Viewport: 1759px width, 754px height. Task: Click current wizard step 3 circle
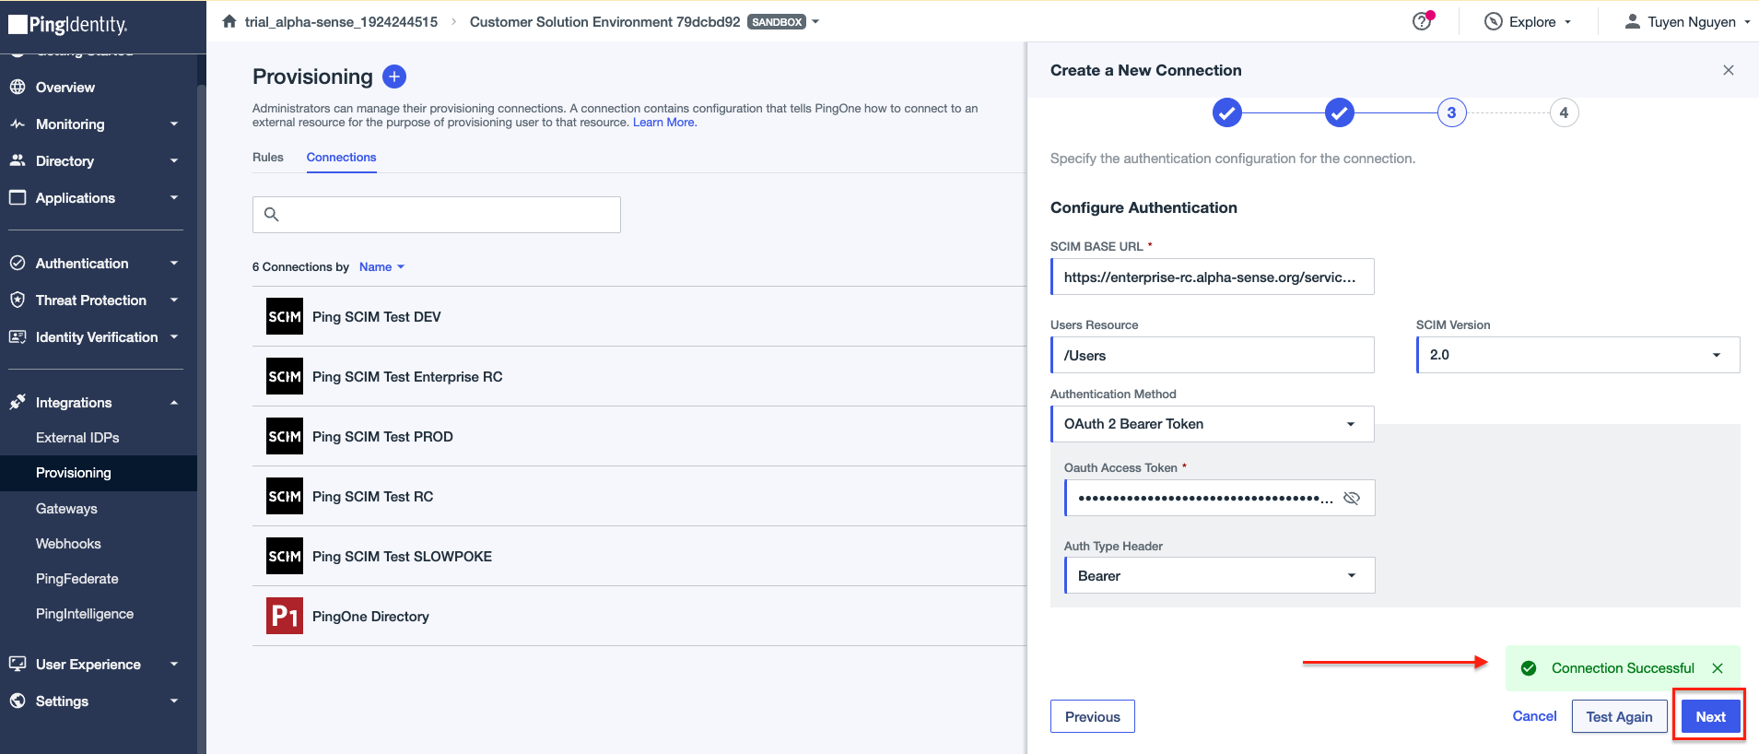tap(1451, 112)
